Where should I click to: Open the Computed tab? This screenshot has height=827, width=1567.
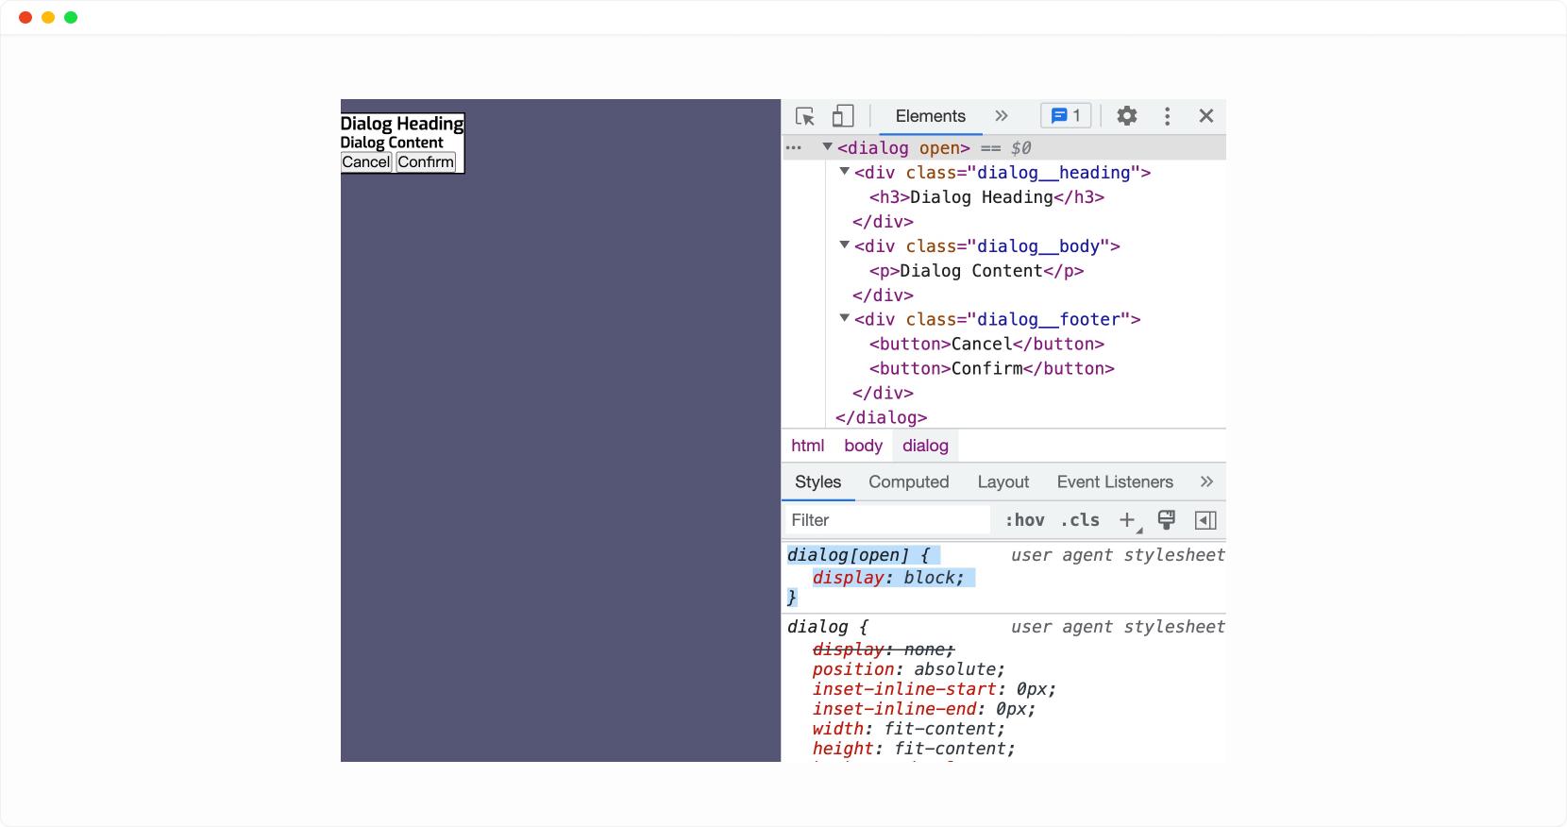point(909,482)
